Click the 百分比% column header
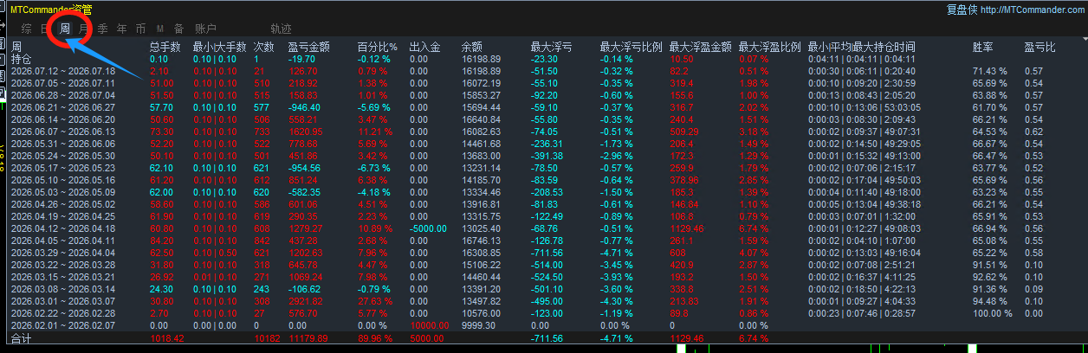The height and width of the screenshot is (353, 1088). pyautogui.click(x=377, y=47)
